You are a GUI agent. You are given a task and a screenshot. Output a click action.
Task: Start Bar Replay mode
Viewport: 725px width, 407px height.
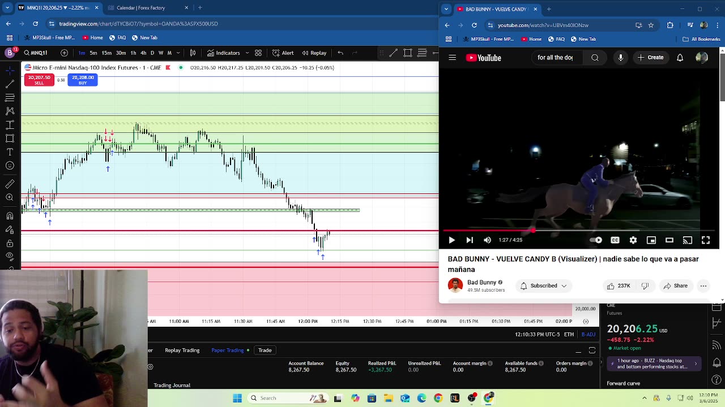[x=314, y=53]
